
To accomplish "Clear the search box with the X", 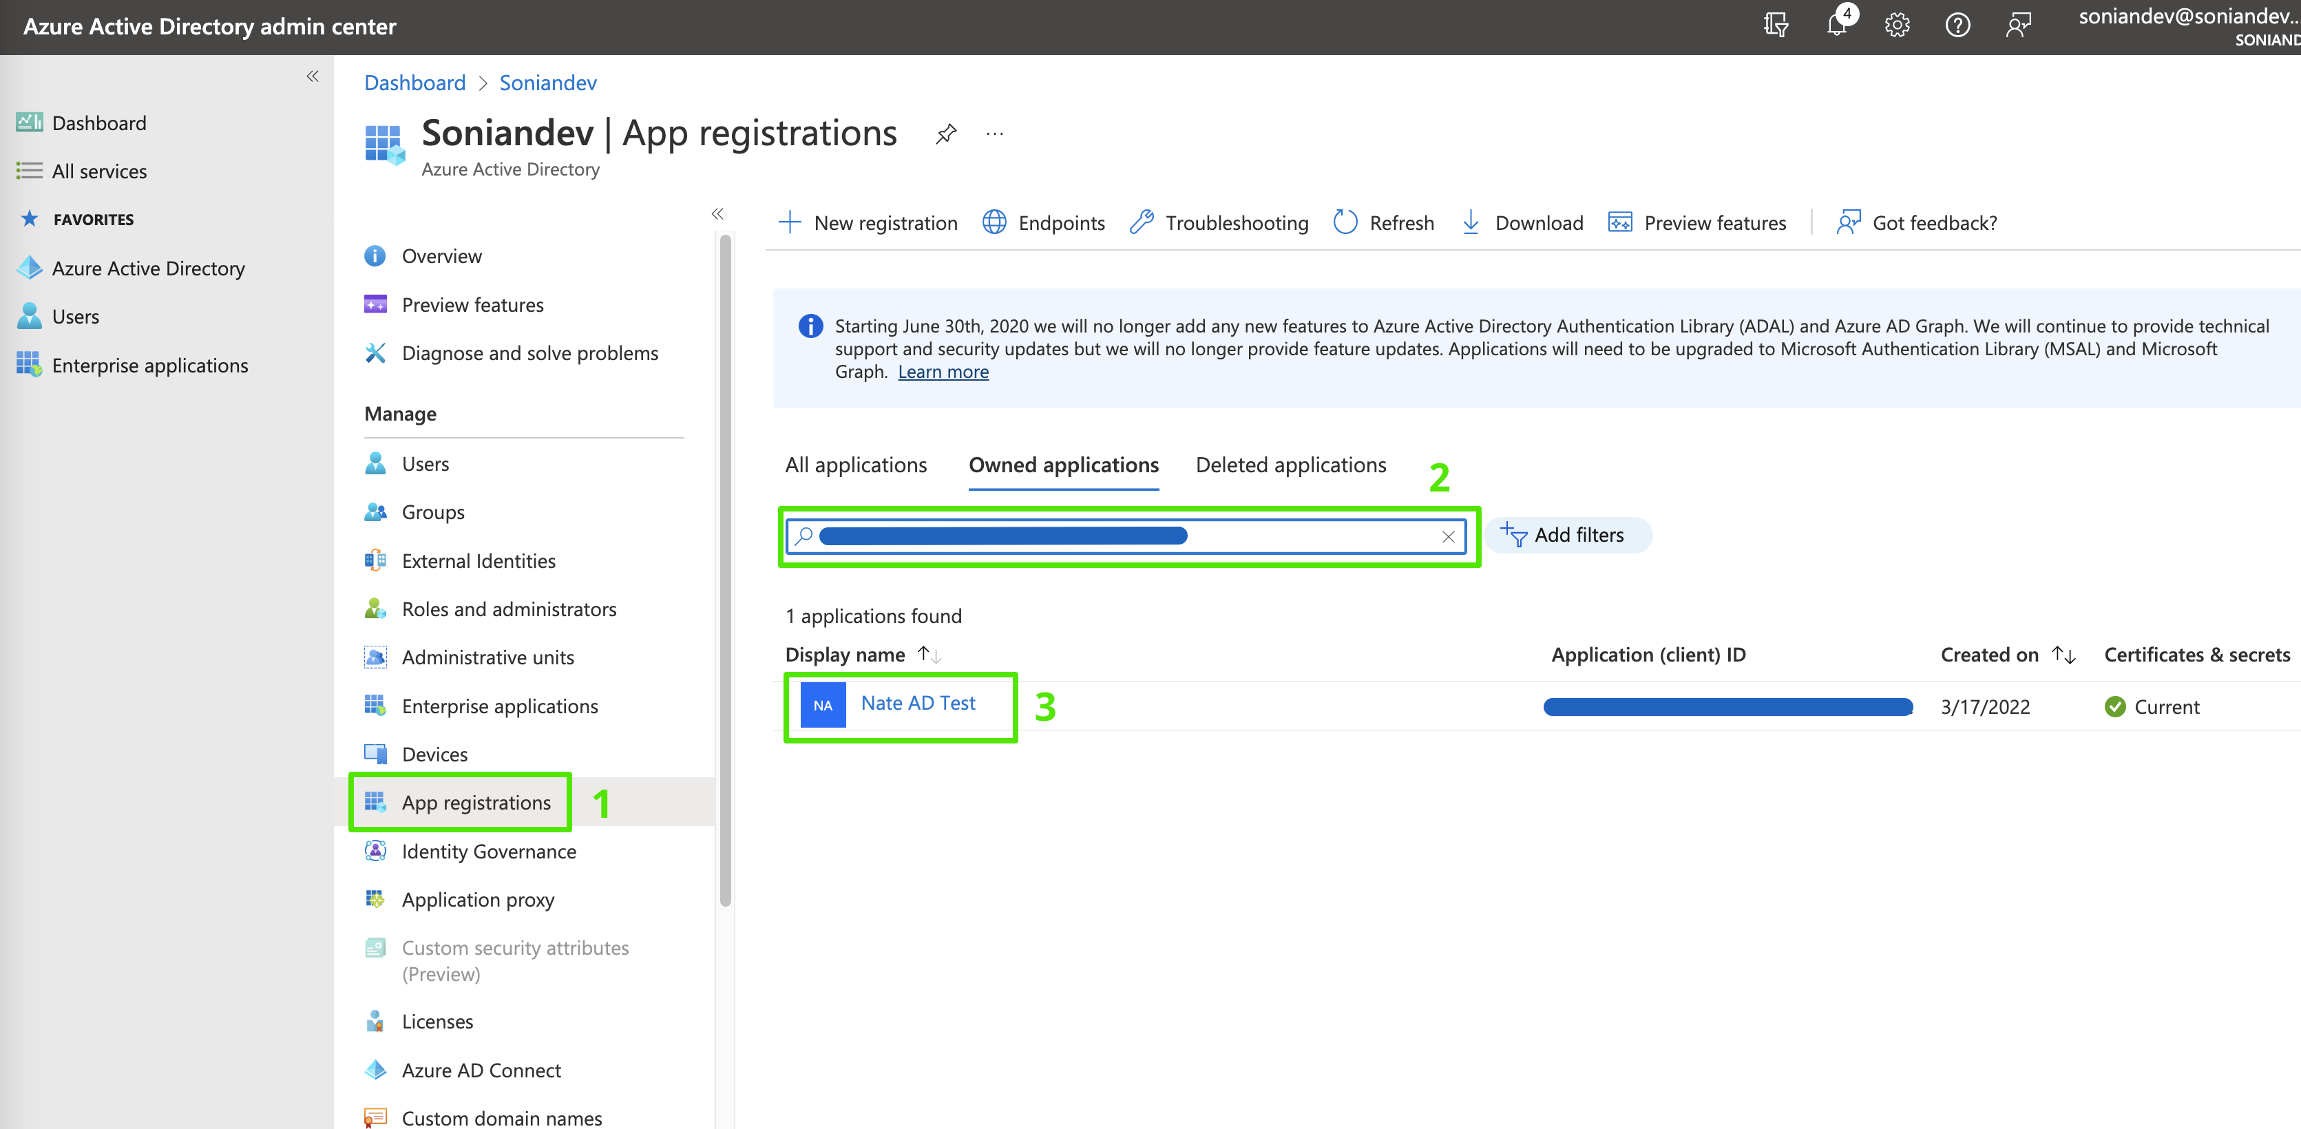I will (x=1448, y=536).
